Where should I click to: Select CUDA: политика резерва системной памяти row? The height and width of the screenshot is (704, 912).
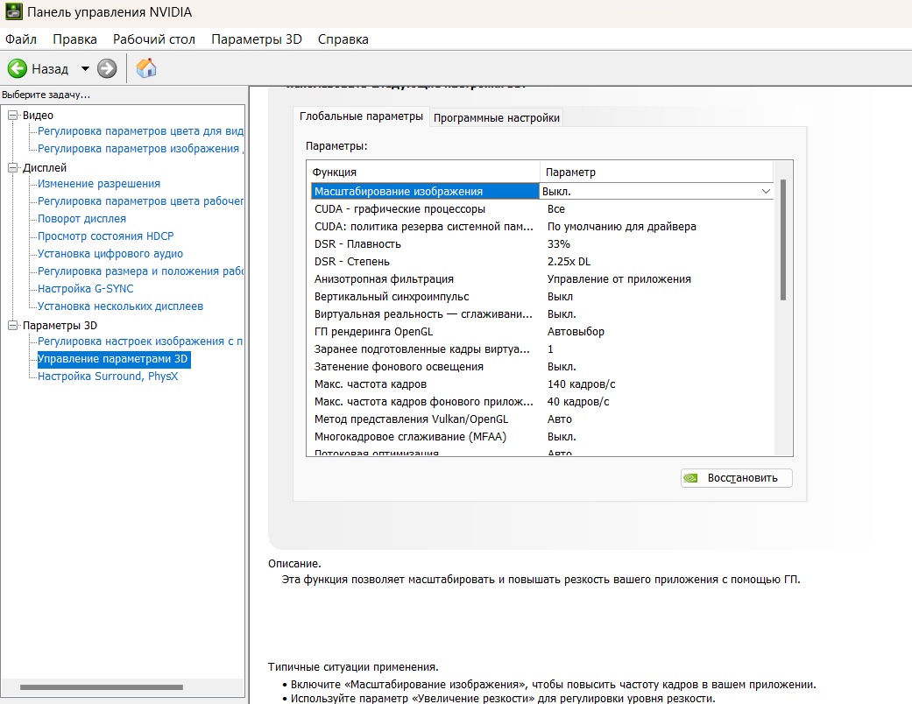542,226
